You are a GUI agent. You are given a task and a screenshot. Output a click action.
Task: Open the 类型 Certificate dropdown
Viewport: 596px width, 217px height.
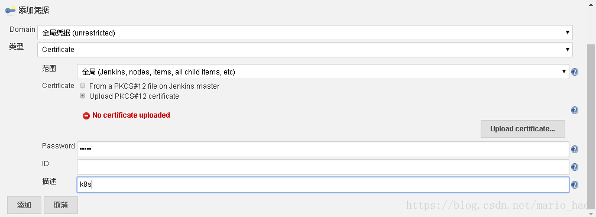pyautogui.click(x=305, y=50)
